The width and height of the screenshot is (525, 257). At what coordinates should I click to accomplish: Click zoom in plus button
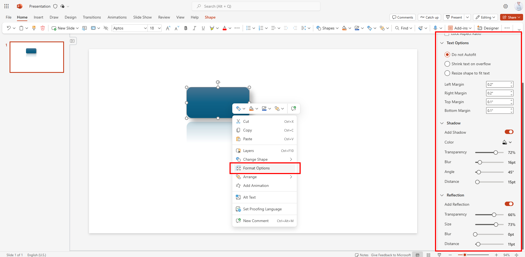tap(496, 255)
